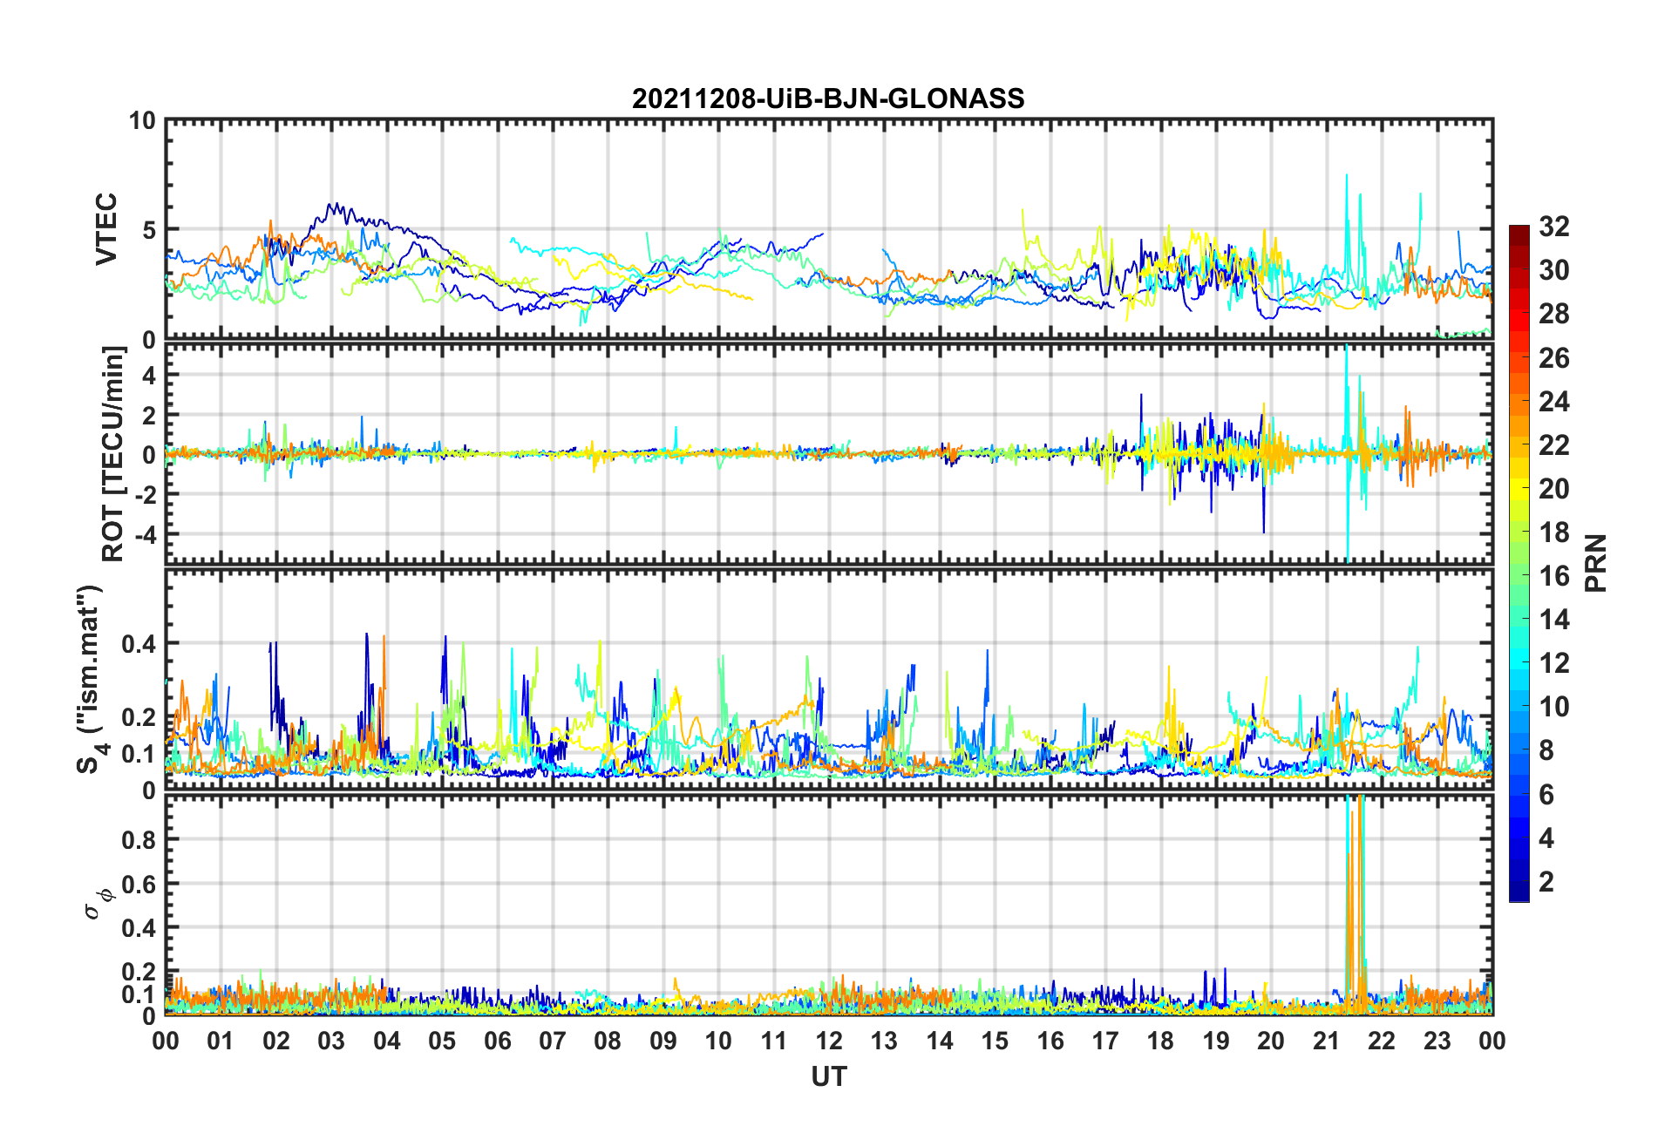The height and width of the screenshot is (1126, 1658).
Task: Click the VTEC y-axis label
Action: 106,229
